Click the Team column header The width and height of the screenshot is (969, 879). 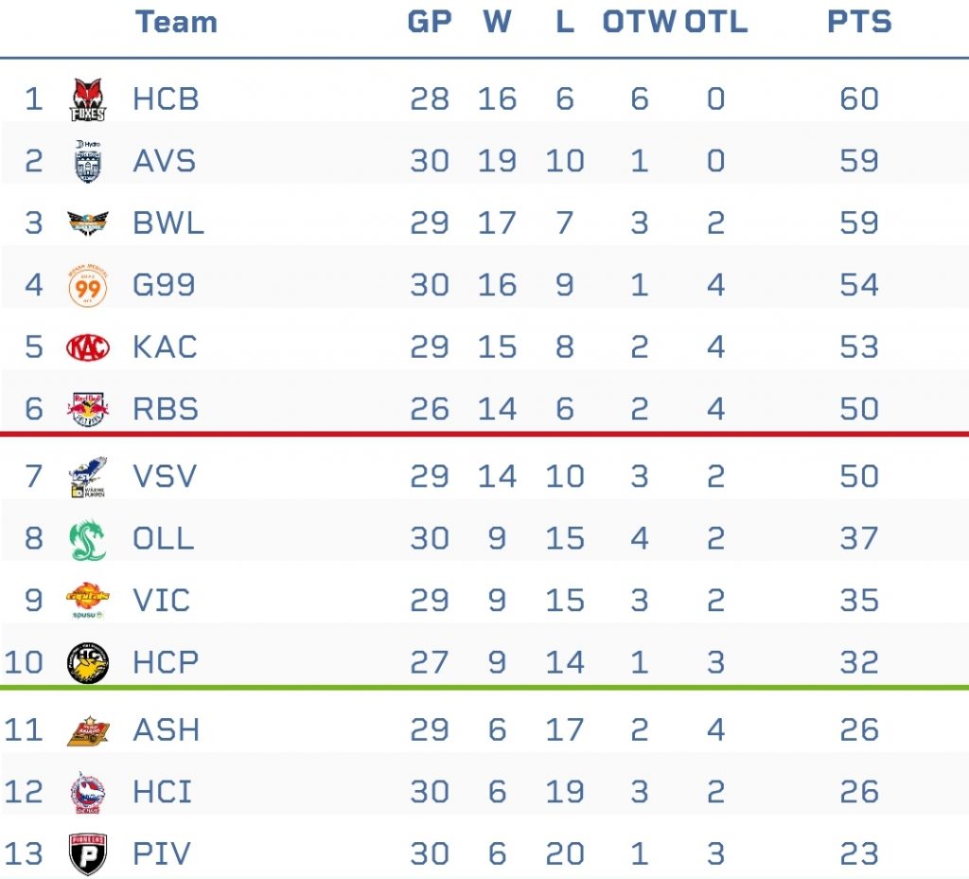pos(176,23)
